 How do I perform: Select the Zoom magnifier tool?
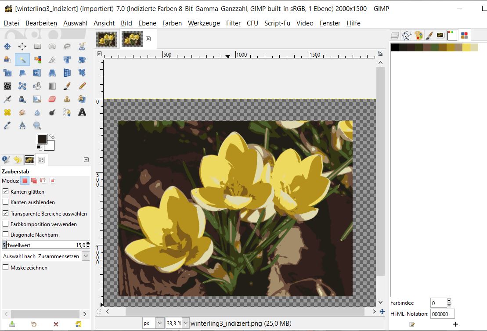[x=37, y=126]
